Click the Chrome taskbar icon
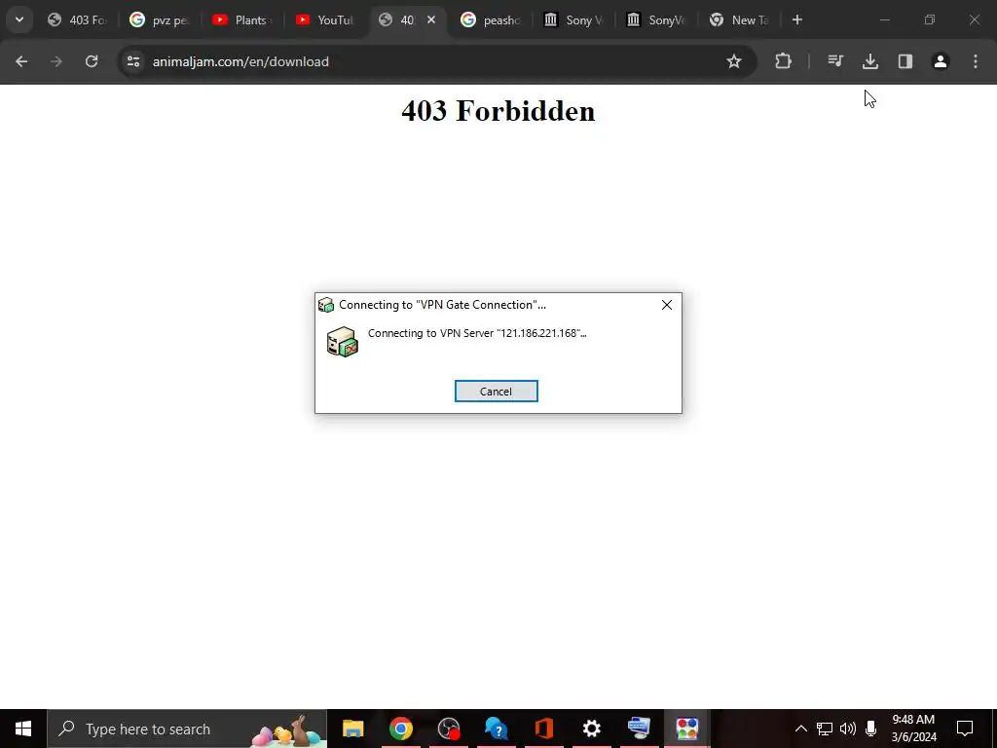Screen dimensions: 997x748 (x=400, y=729)
